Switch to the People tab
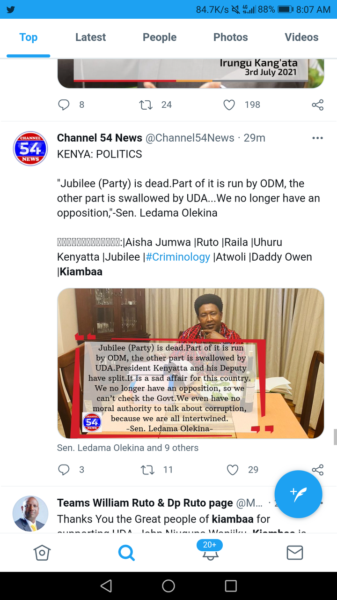Screen dimensions: 337x600 point(160,37)
